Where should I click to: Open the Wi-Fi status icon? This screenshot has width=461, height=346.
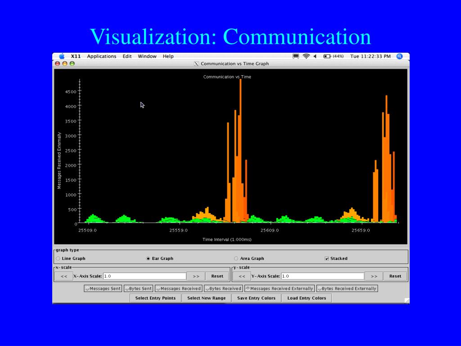click(x=306, y=56)
